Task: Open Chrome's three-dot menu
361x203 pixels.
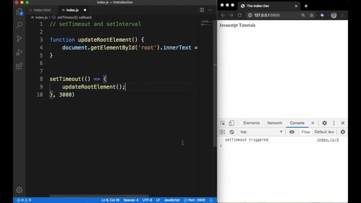Action: coord(342,15)
